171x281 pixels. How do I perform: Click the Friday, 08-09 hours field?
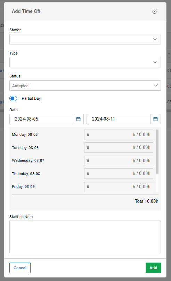[119, 187]
